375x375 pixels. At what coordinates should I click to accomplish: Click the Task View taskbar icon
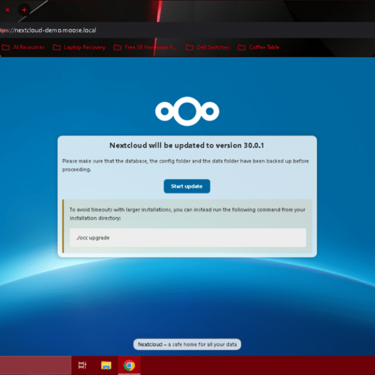tap(82, 365)
